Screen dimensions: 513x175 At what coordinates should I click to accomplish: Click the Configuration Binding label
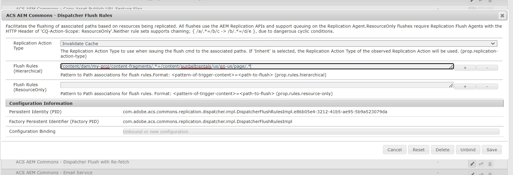(x=32, y=131)
